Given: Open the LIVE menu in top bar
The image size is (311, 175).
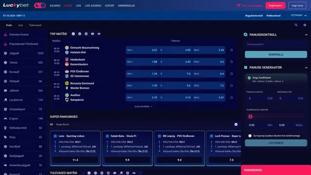Looking at the screenshot, I should [x=79, y=5].
